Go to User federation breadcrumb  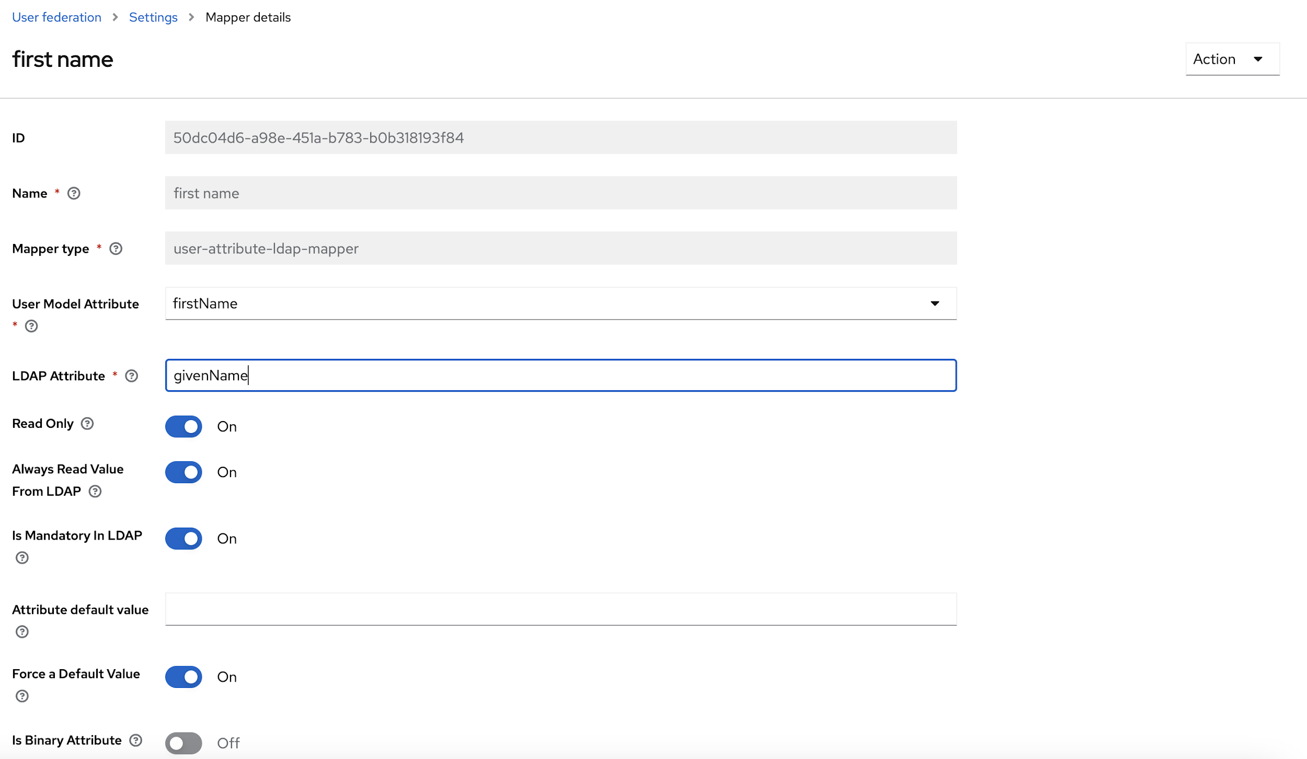[56, 17]
